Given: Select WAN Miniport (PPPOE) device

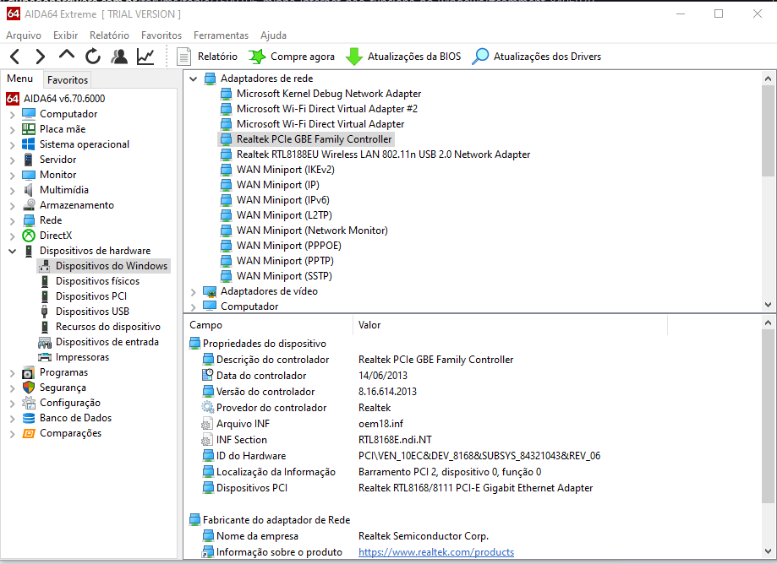Looking at the screenshot, I should pos(289,246).
